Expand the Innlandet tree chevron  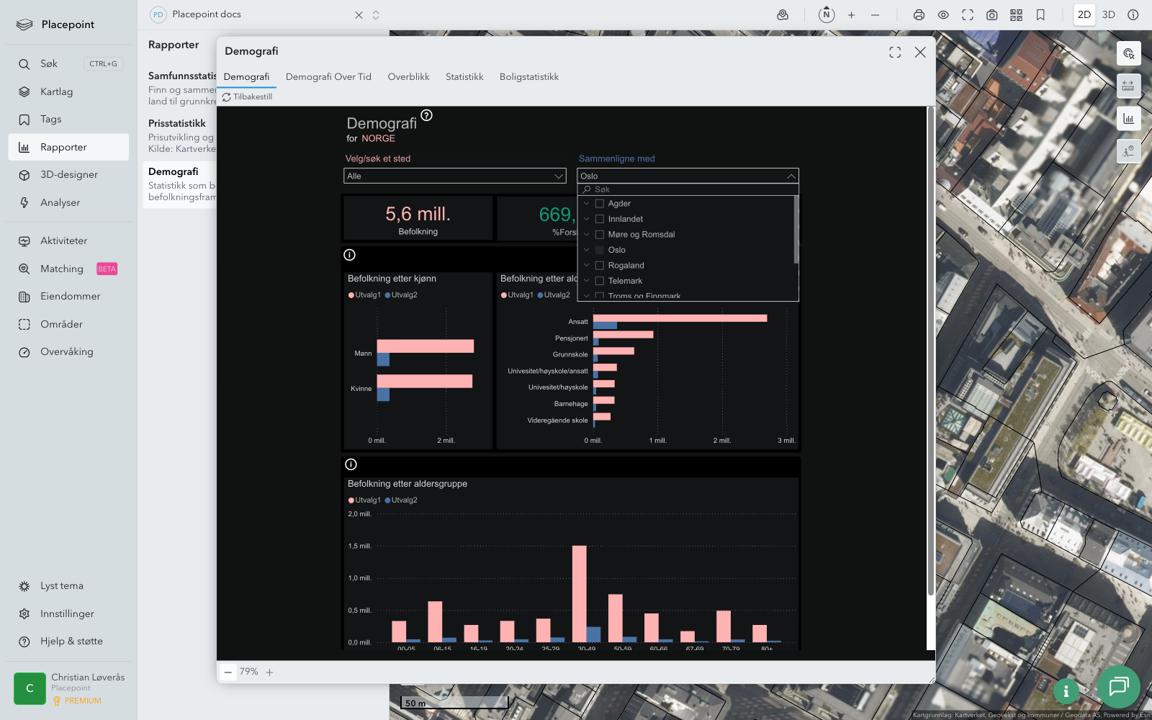pos(587,219)
